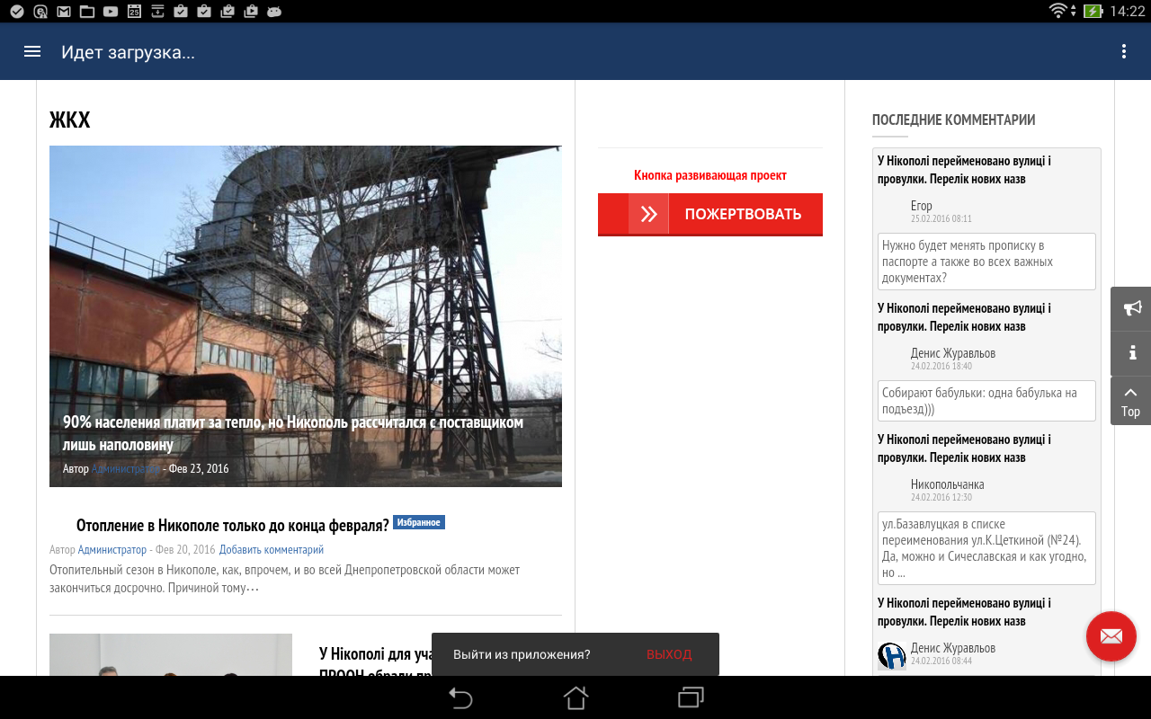Open article link above Никопольчанка's comment
This screenshot has height=719, width=1151.
coord(964,448)
